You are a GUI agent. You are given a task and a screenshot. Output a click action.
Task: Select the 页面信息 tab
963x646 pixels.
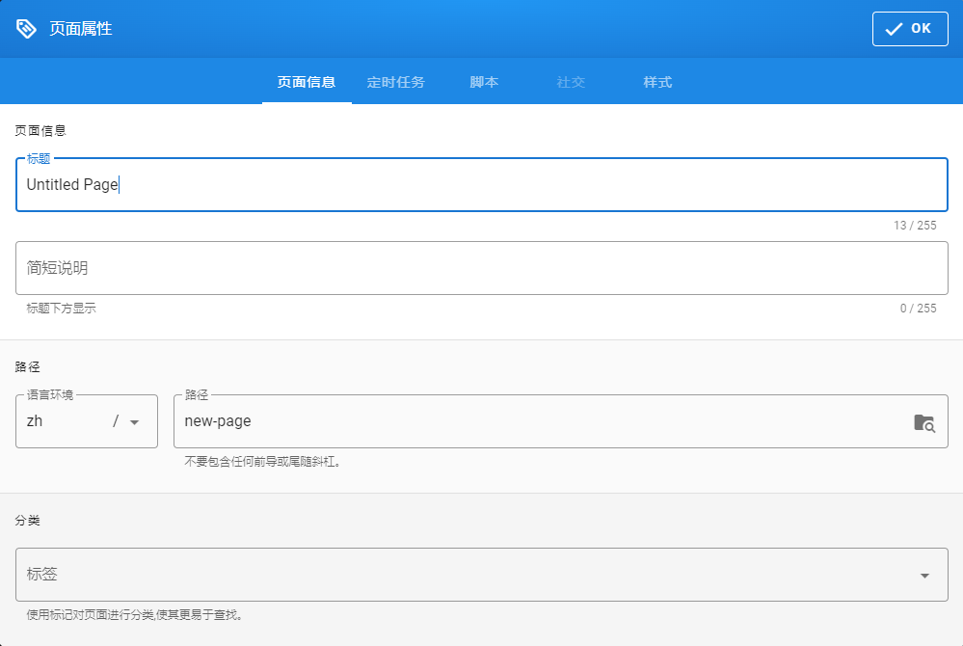pyautogui.click(x=306, y=82)
